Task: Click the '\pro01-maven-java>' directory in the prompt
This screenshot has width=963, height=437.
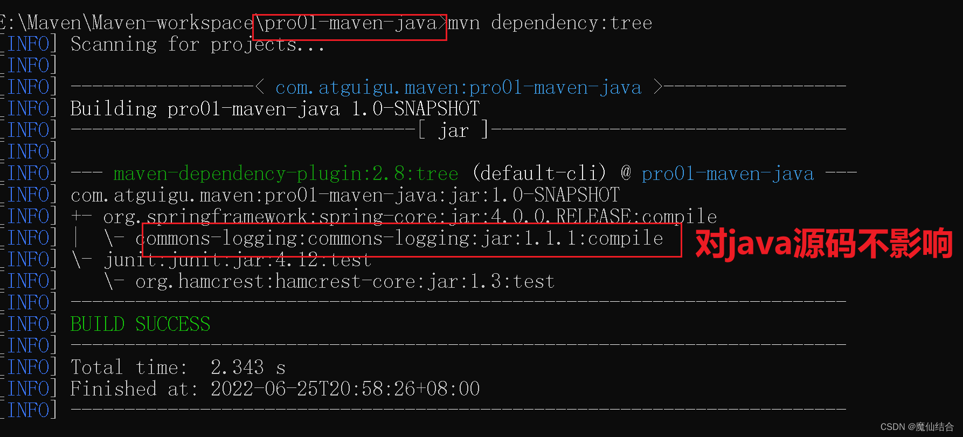Action: tap(350, 23)
